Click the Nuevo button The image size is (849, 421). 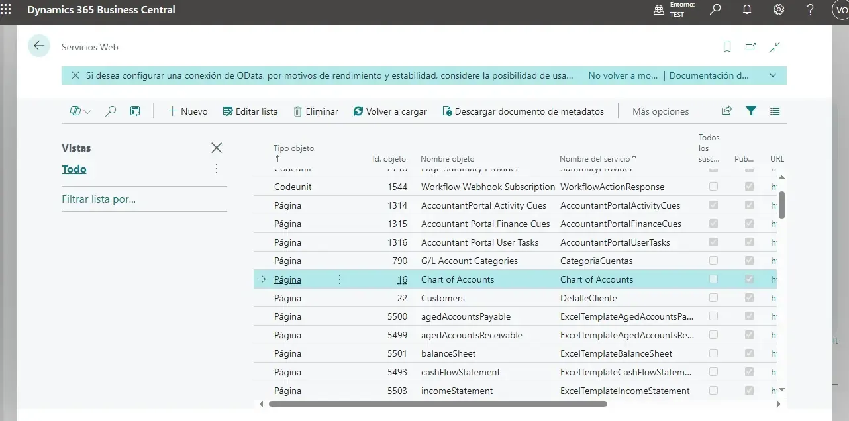click(187, 111)
